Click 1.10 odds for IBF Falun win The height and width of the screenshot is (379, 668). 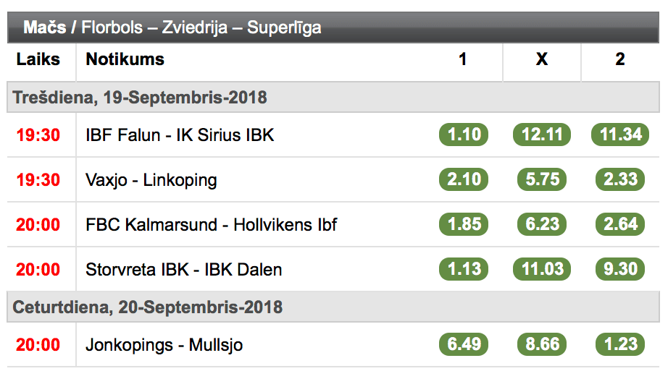point(464,135)
